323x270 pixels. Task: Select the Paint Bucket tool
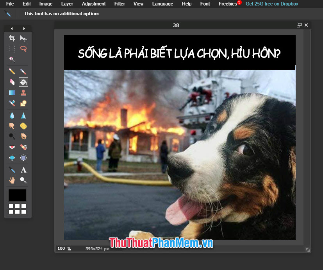[23, 82]
